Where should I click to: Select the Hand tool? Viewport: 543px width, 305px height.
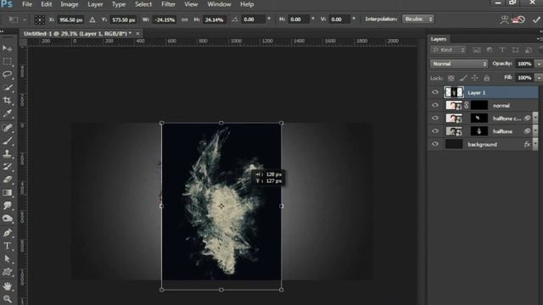click(7, 286)
